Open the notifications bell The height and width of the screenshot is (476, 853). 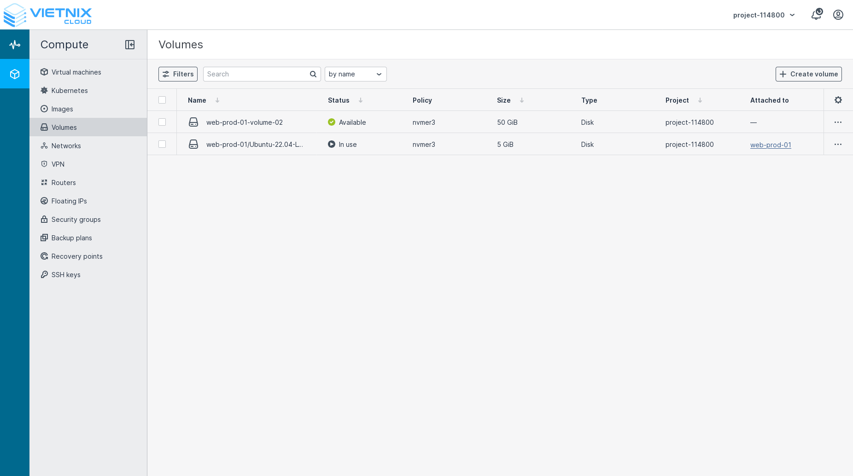(x=816, y=15)
